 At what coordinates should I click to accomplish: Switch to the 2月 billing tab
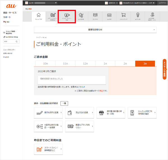click(125, 64)
